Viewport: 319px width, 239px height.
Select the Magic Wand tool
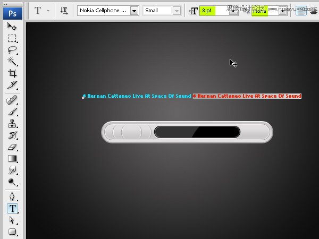pyautogui.click(x=12, y=62)
